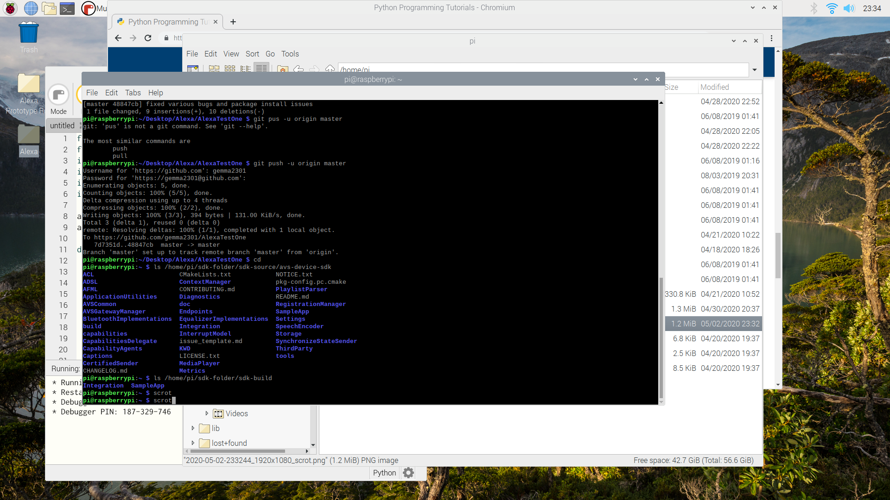Expand lost+found in the sidebar
The width and height of the screenshot is (890, 500).
tap(193, 443)
